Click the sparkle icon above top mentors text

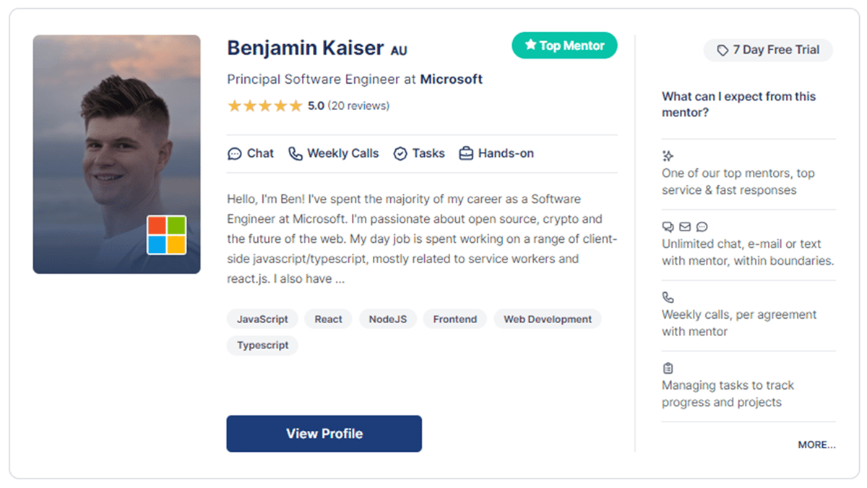[668, 155]
